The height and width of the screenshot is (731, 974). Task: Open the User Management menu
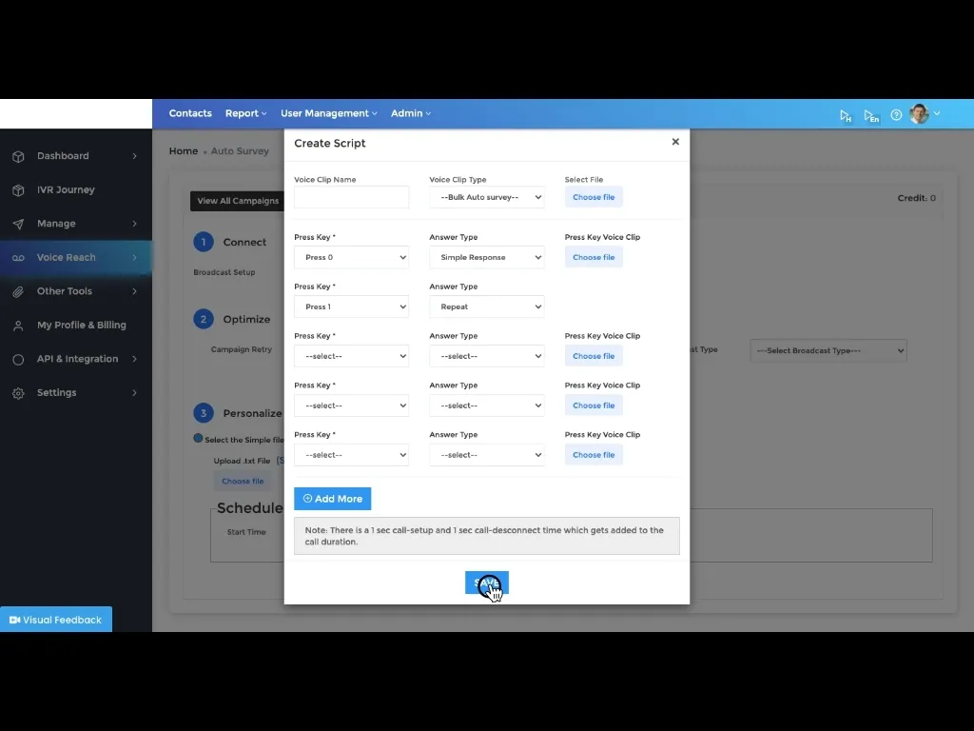[328, 113]
